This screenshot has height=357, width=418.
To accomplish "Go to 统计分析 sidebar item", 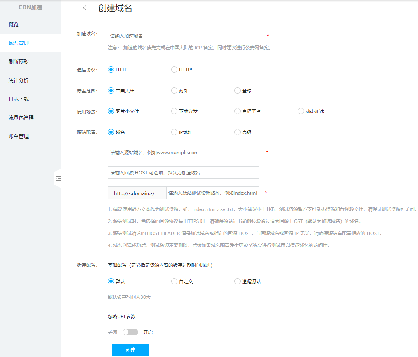I will point(19,80).
